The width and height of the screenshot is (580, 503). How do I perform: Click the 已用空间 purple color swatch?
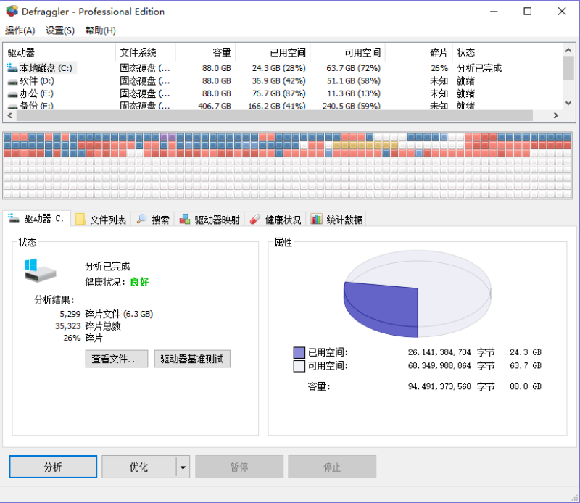coord(299,352)
